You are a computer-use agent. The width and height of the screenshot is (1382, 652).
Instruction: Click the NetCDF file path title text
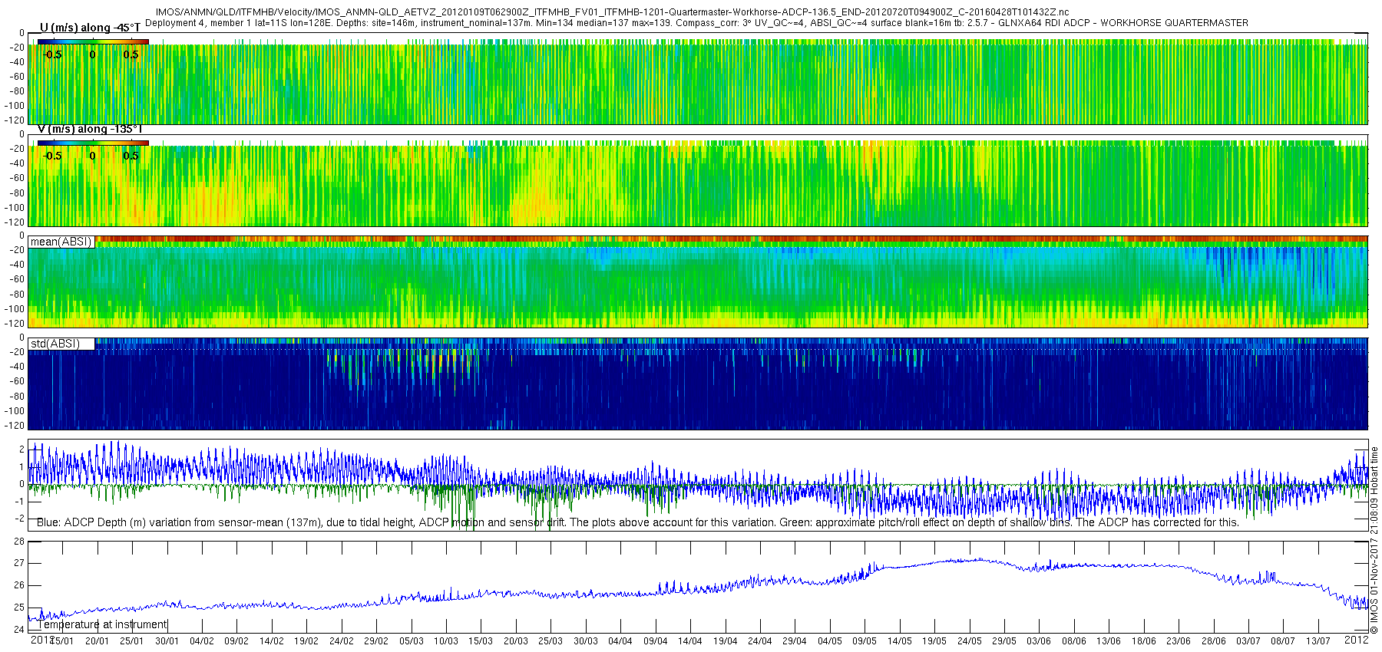(612, 12)
